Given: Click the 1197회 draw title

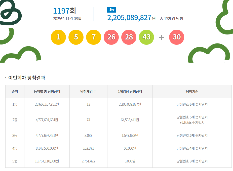Looking at the screenshot, I should [64, 11].
